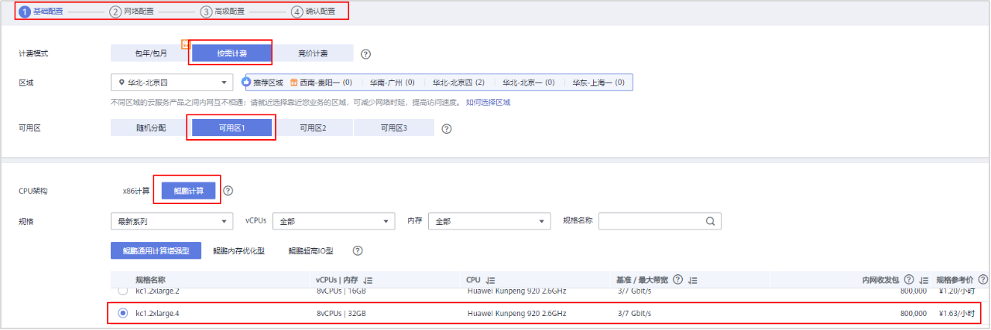The height and width of the screenshot is (330, 991).
Task: Select 按需计费 billing mode
Action: tap(231, 53)
